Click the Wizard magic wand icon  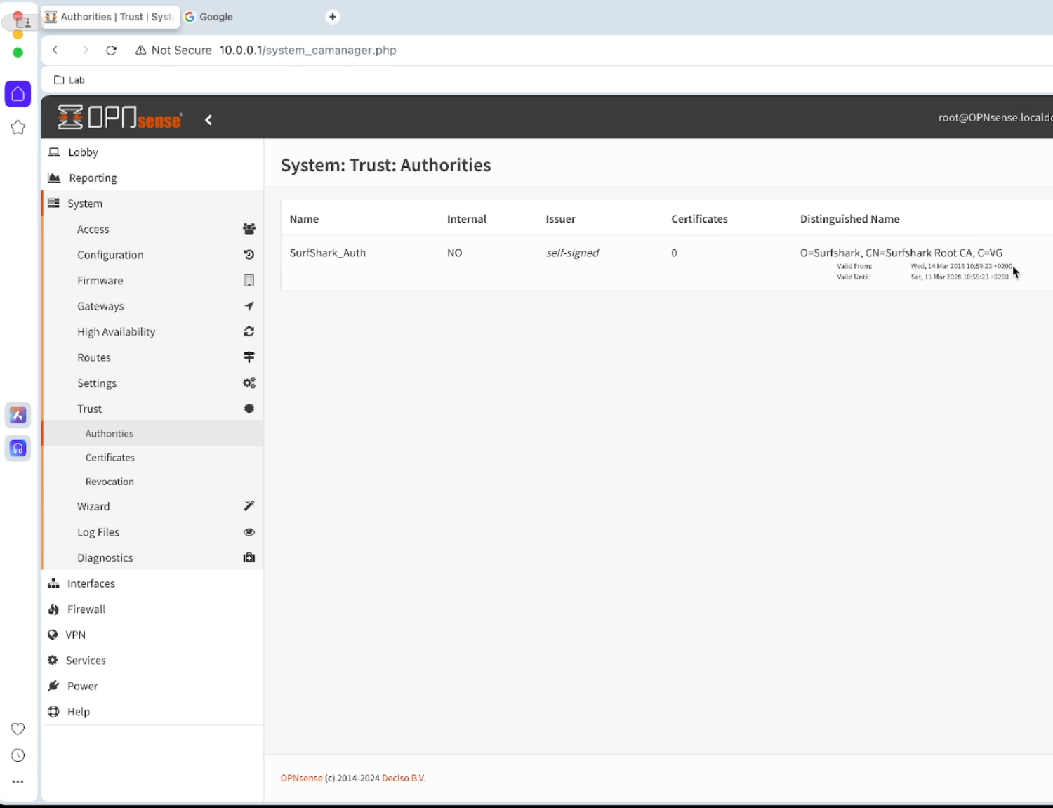point(249,505)
